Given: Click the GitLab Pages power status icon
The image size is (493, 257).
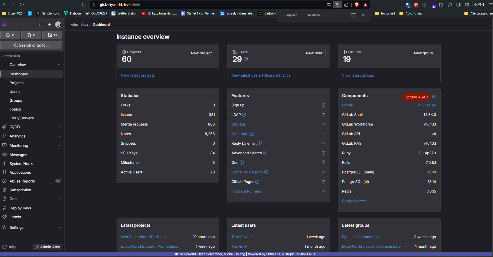Looking at the screenshot, I should [x=323, y=182].
